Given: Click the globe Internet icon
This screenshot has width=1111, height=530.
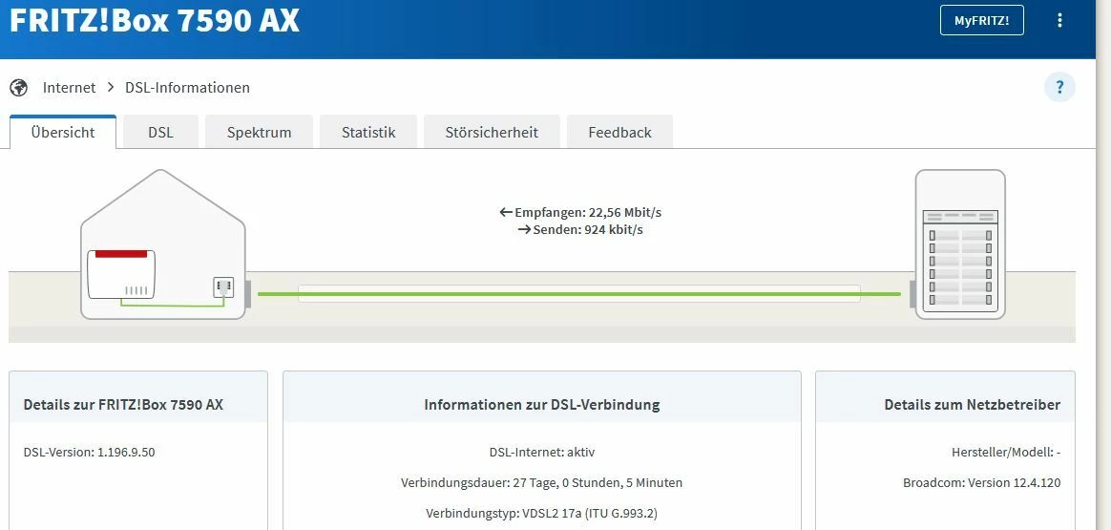Looking at the screenshot, I should click(18, 88).
